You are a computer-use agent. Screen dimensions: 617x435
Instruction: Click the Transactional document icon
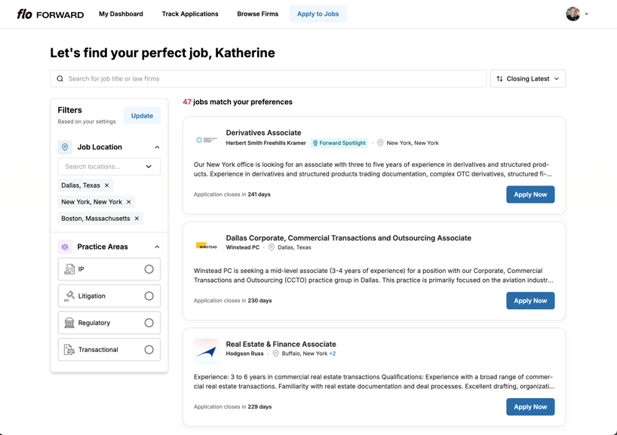(x=69, y=350)
